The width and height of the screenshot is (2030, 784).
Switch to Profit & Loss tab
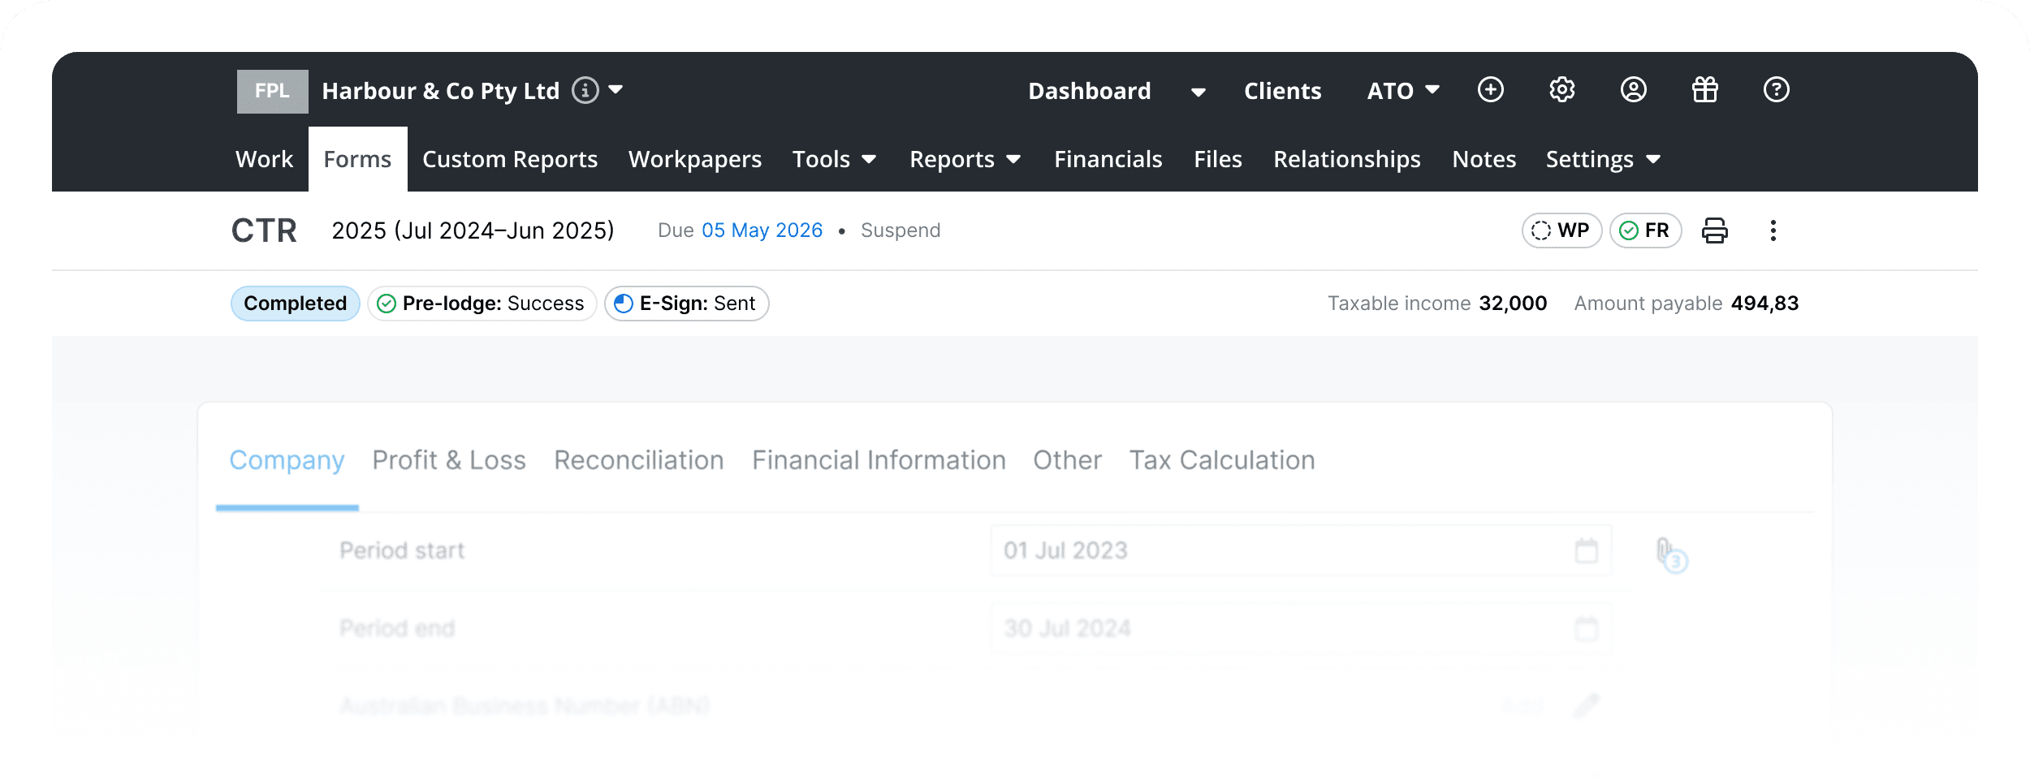click(x=449, y=460)
